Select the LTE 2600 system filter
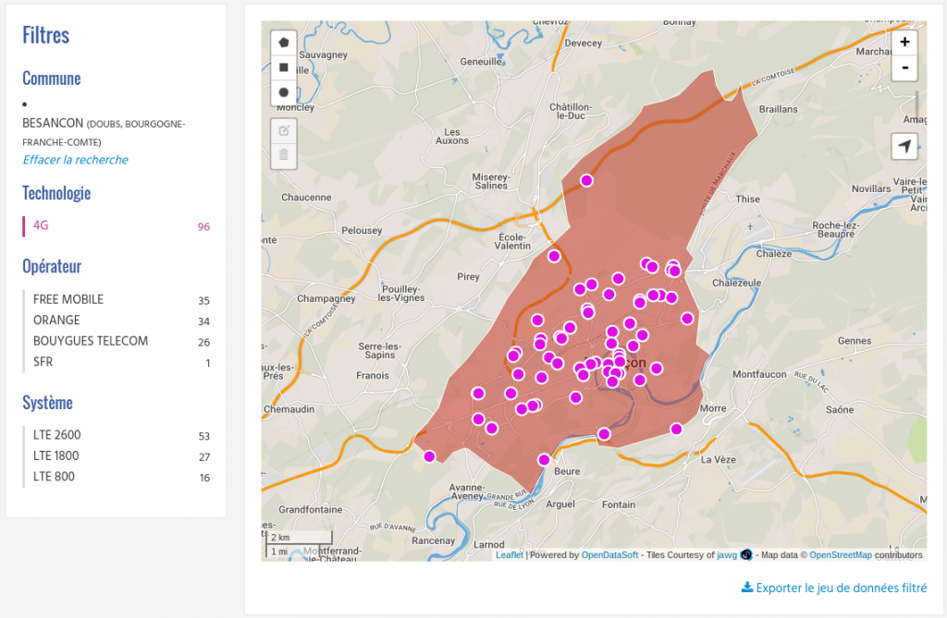 click(x=57, y=435)
